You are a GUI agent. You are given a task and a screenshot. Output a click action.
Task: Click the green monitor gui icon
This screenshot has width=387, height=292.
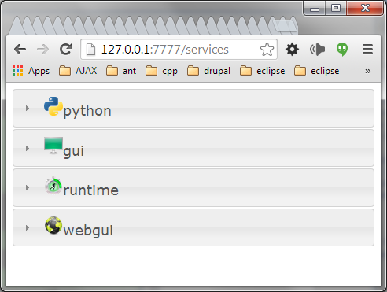click(53, 146)
